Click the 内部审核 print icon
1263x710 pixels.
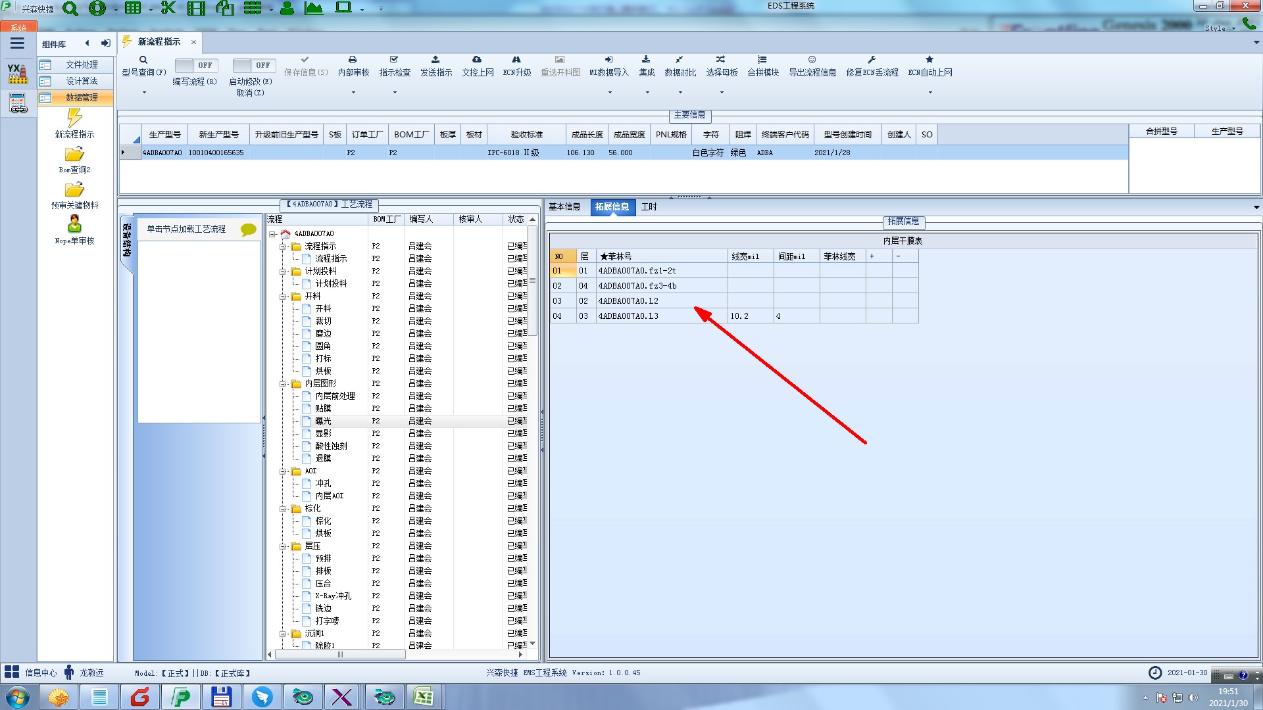pyautogui.click(x=353, y=60)
